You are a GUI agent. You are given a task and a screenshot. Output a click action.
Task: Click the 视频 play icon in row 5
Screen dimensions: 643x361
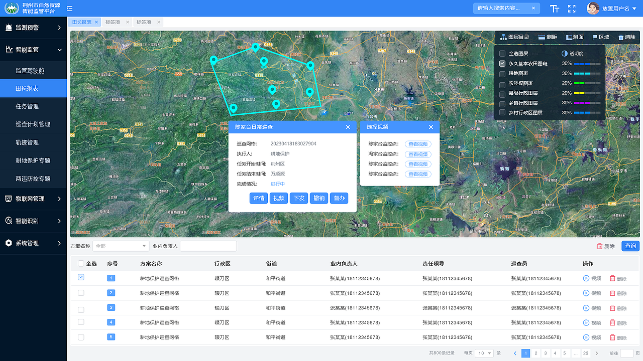coord(586,337)
